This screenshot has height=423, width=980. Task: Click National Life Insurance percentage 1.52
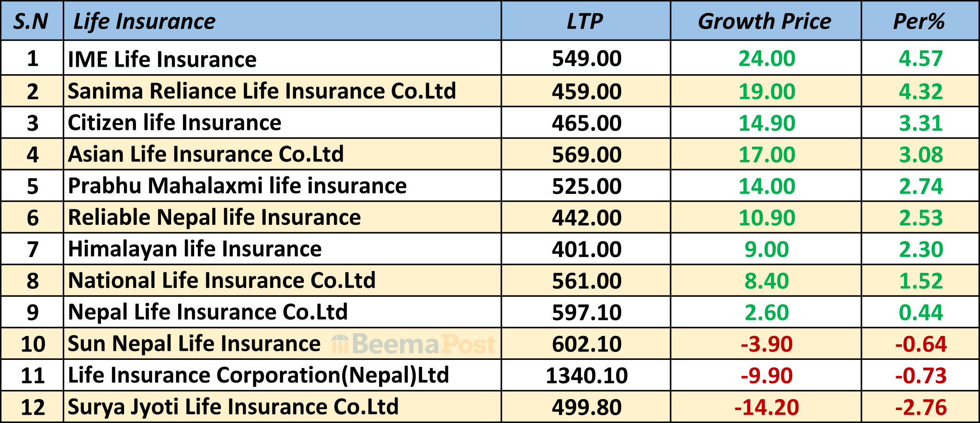point(921,281)
